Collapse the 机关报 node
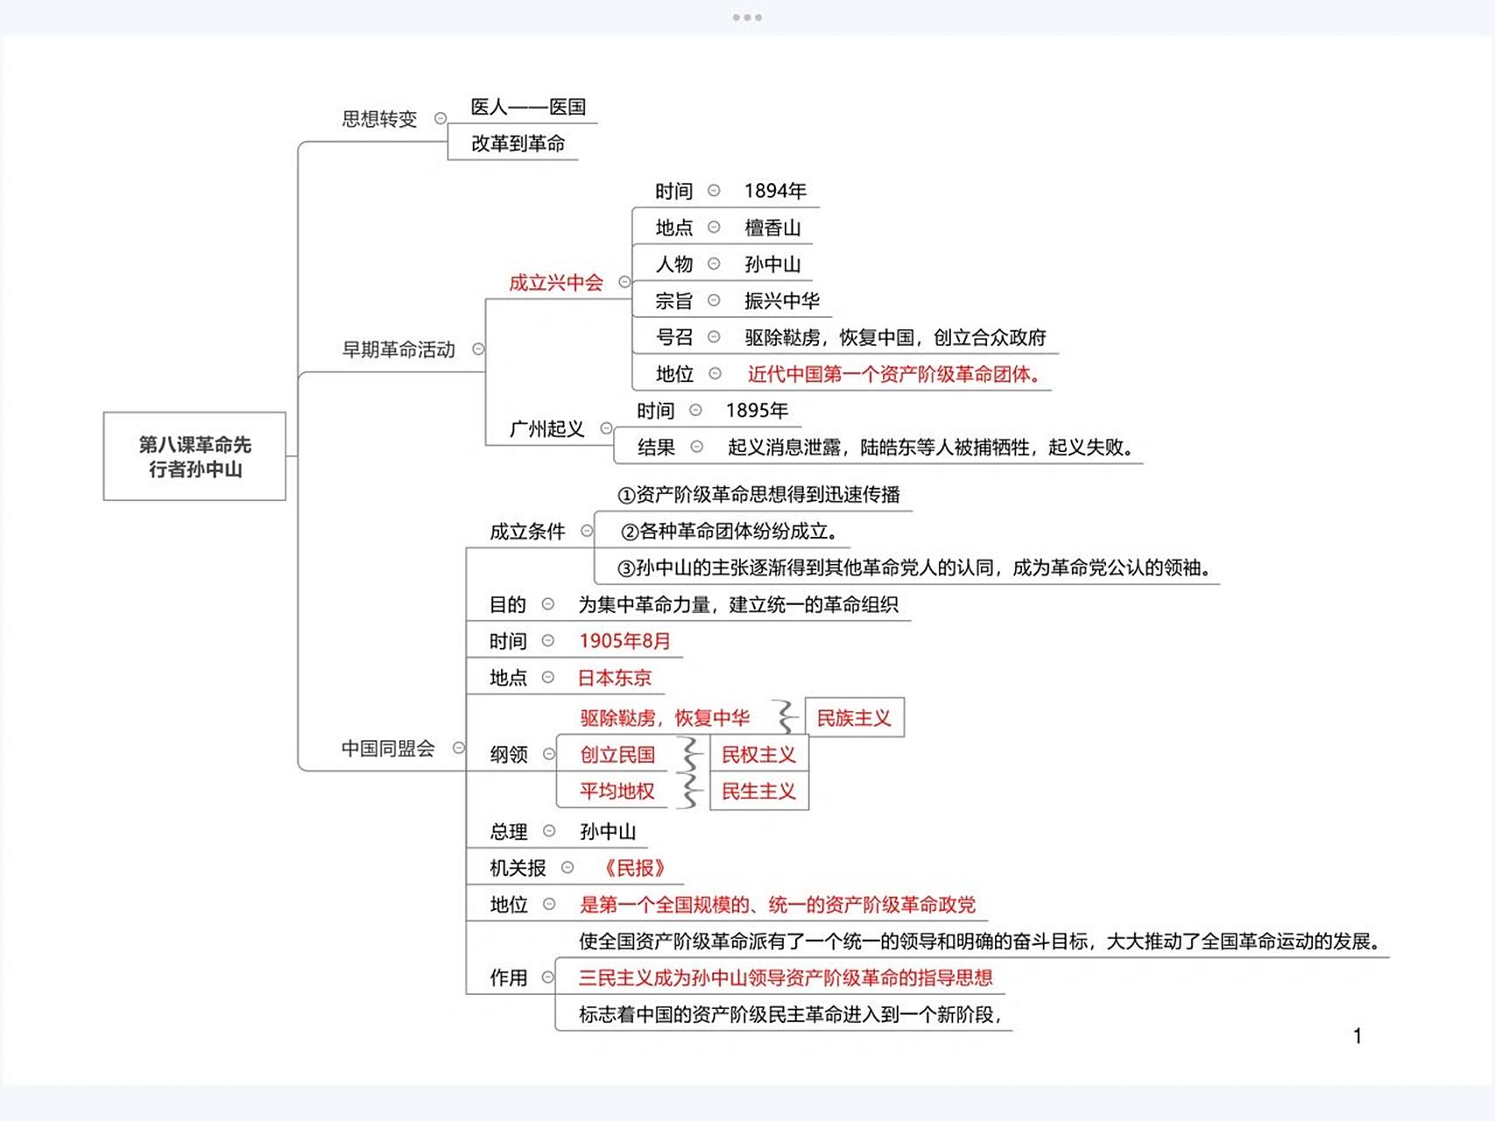Image resolution: width=1495 pixels, height=1121 pixels. point(569,868)
